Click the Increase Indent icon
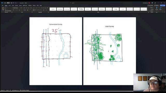 click(x=44, y=8)
